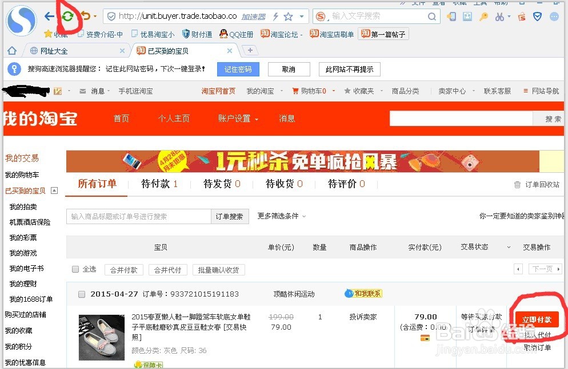Select the 所有订单 tab
Viewport: 568px width, 369px height.
click(97, 184)
